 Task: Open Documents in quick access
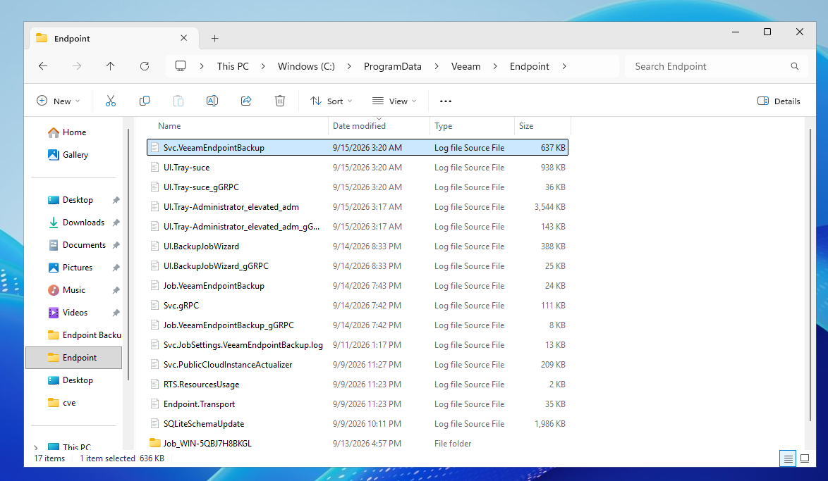77,245
